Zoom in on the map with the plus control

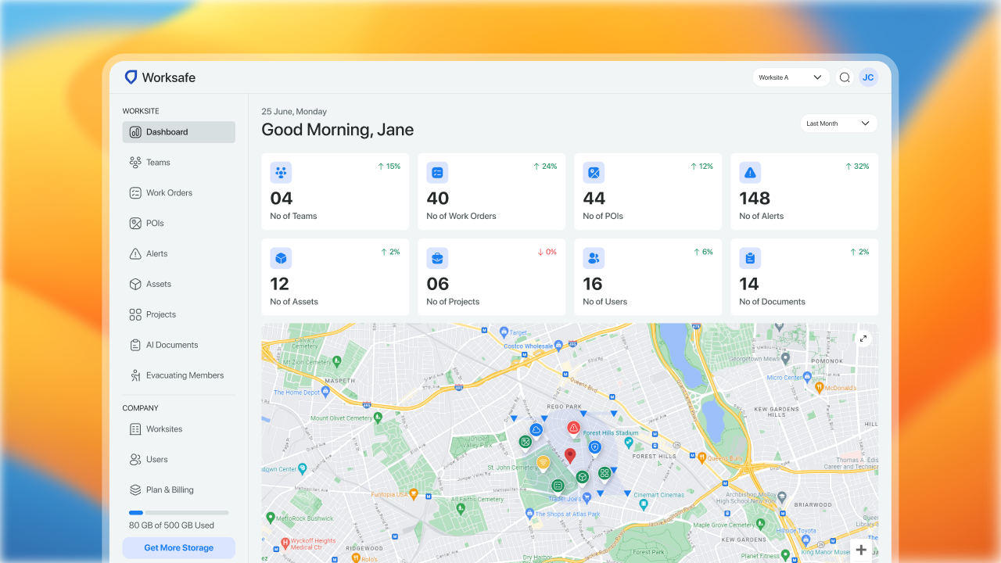coord(861,550)
